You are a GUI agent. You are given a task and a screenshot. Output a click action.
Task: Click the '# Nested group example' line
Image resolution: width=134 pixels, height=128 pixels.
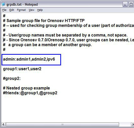coord(26,88)
